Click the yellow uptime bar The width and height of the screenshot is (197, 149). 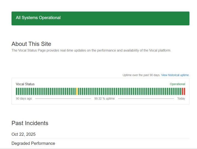(77, 91)
